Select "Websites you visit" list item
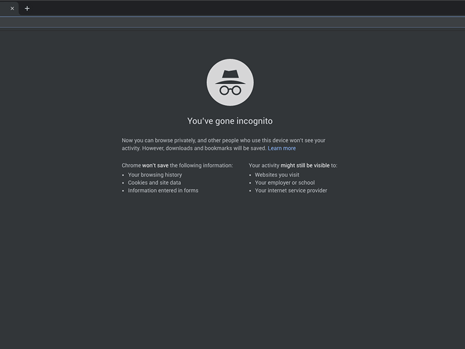The image size is (465, 349). click(277, 175)
